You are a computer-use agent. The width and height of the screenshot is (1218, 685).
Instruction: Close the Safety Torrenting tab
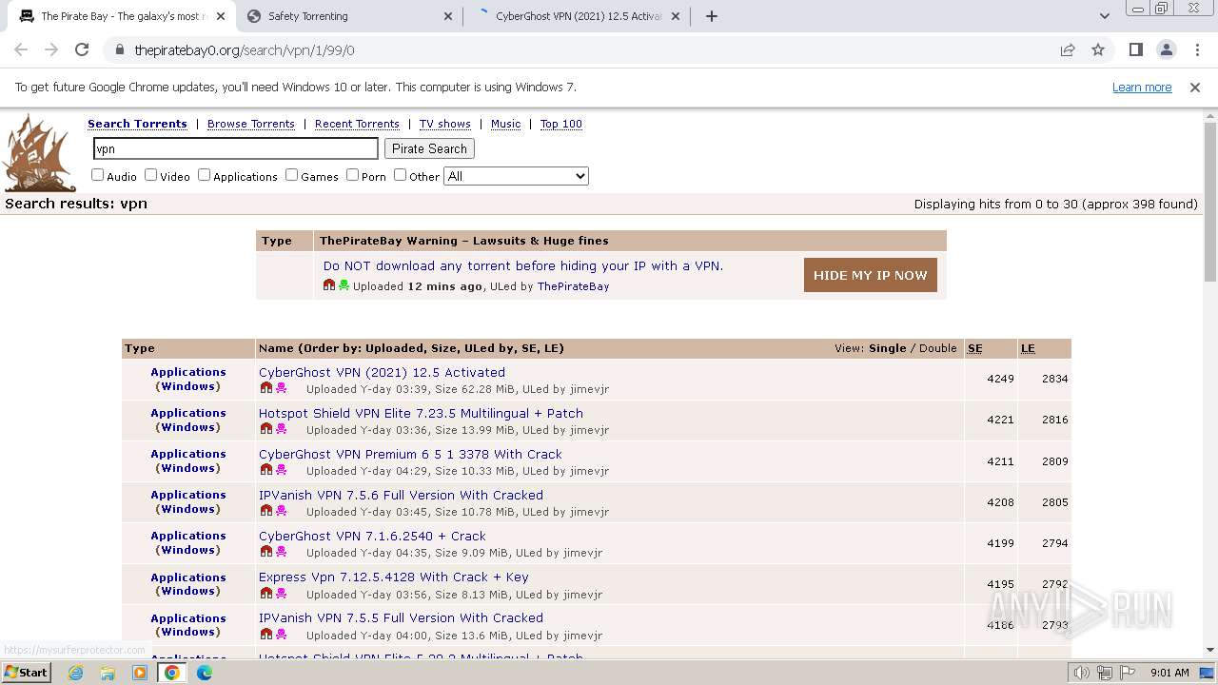click(x=449, y=16)
